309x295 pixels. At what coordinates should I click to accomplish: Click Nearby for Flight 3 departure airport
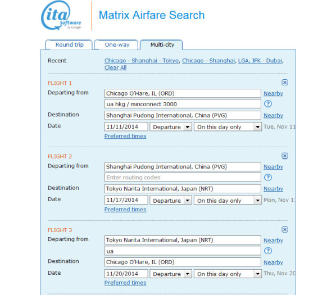click(x=274, y=240)
